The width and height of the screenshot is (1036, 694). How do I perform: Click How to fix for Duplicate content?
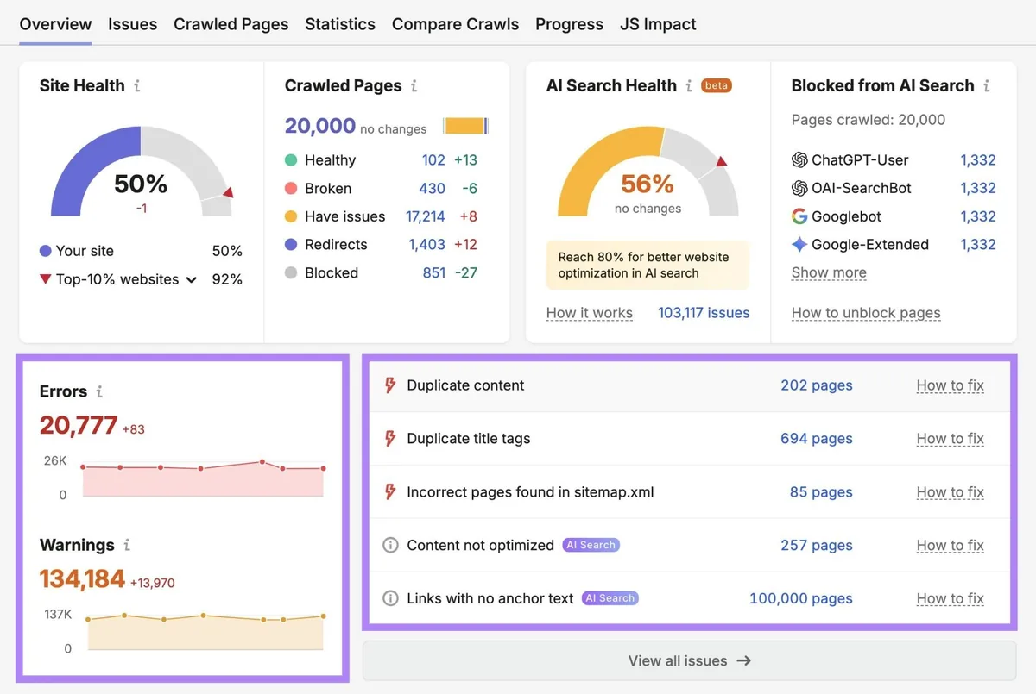(x=950, y=385)
